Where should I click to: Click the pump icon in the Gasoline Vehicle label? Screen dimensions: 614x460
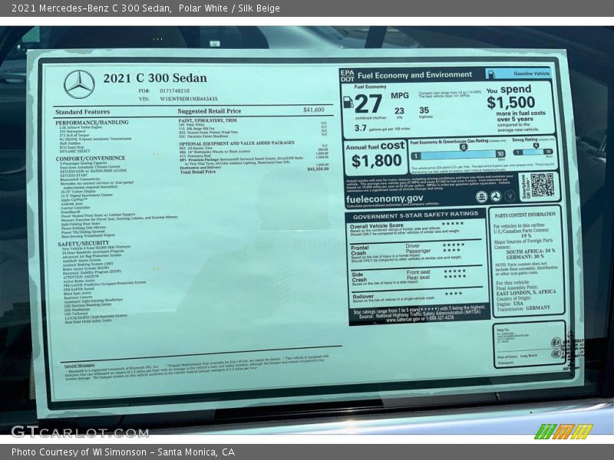point(491,74)
